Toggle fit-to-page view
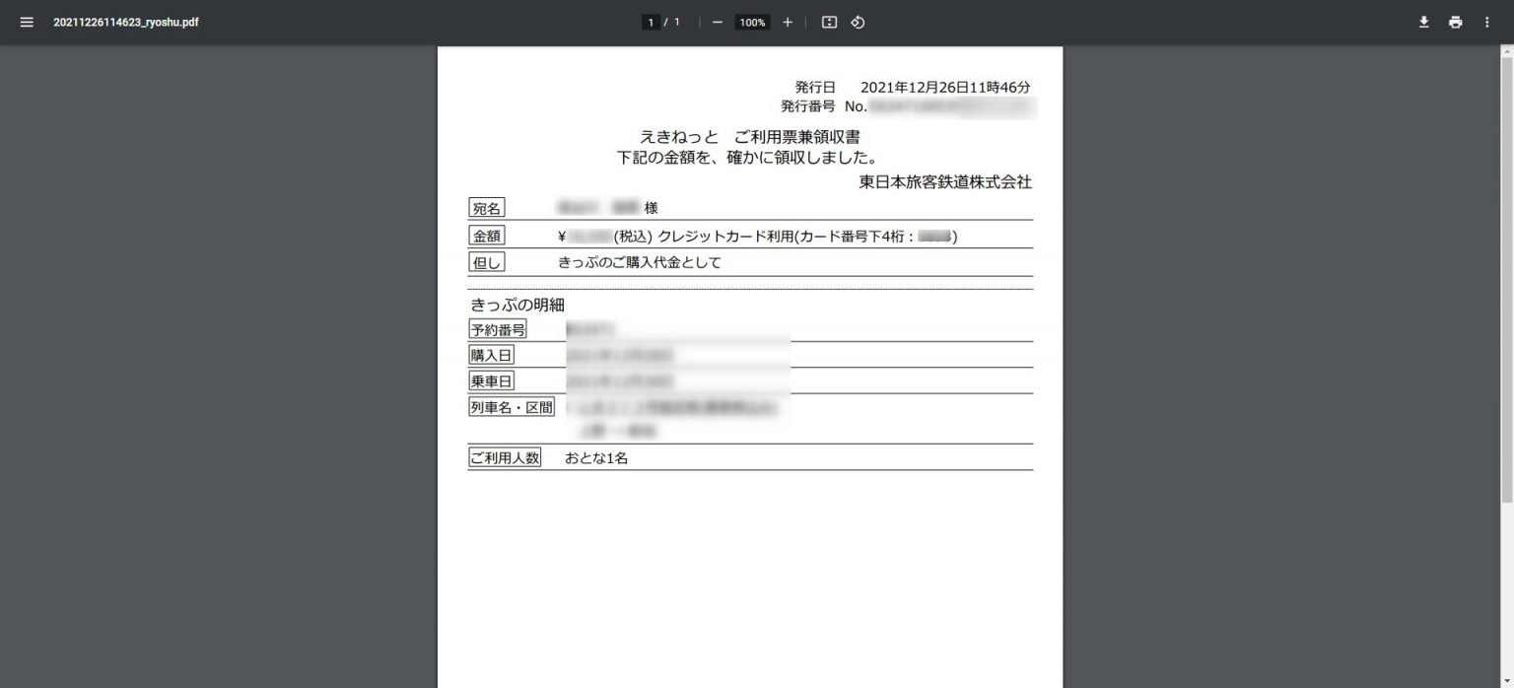 coord(830,22)
